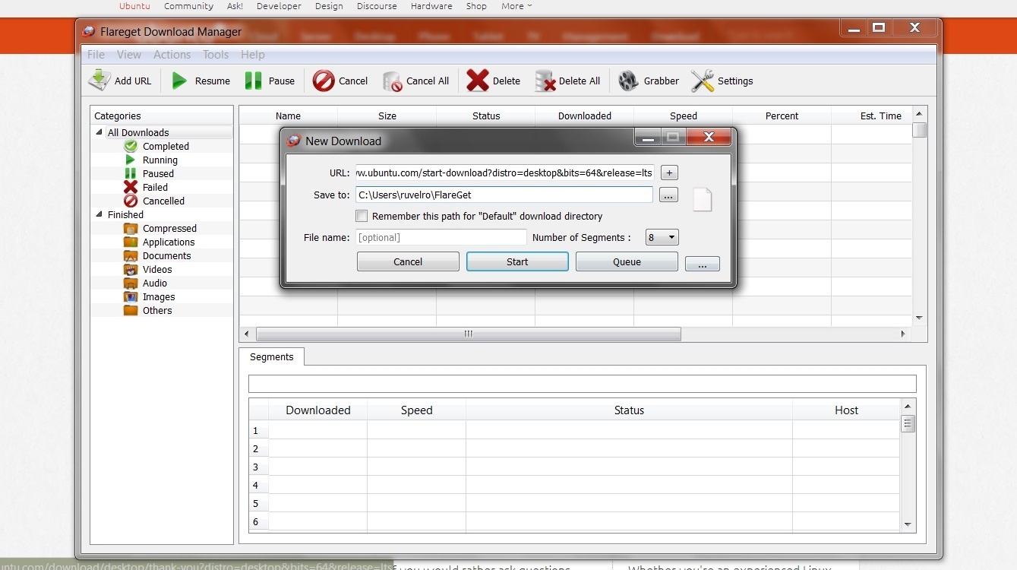Image resolution: width=1017 pixels, height=570 pixels.
Task: Select the Paused category icon
Action: pos(131,173)
